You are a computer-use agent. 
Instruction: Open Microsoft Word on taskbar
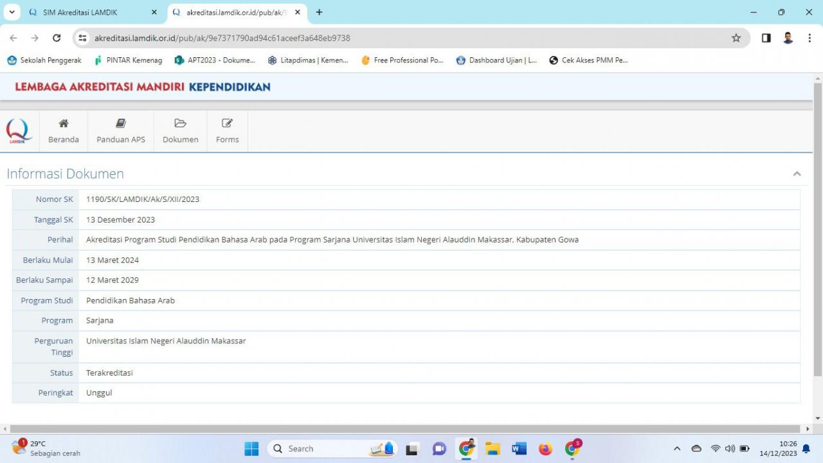(520, 449)
